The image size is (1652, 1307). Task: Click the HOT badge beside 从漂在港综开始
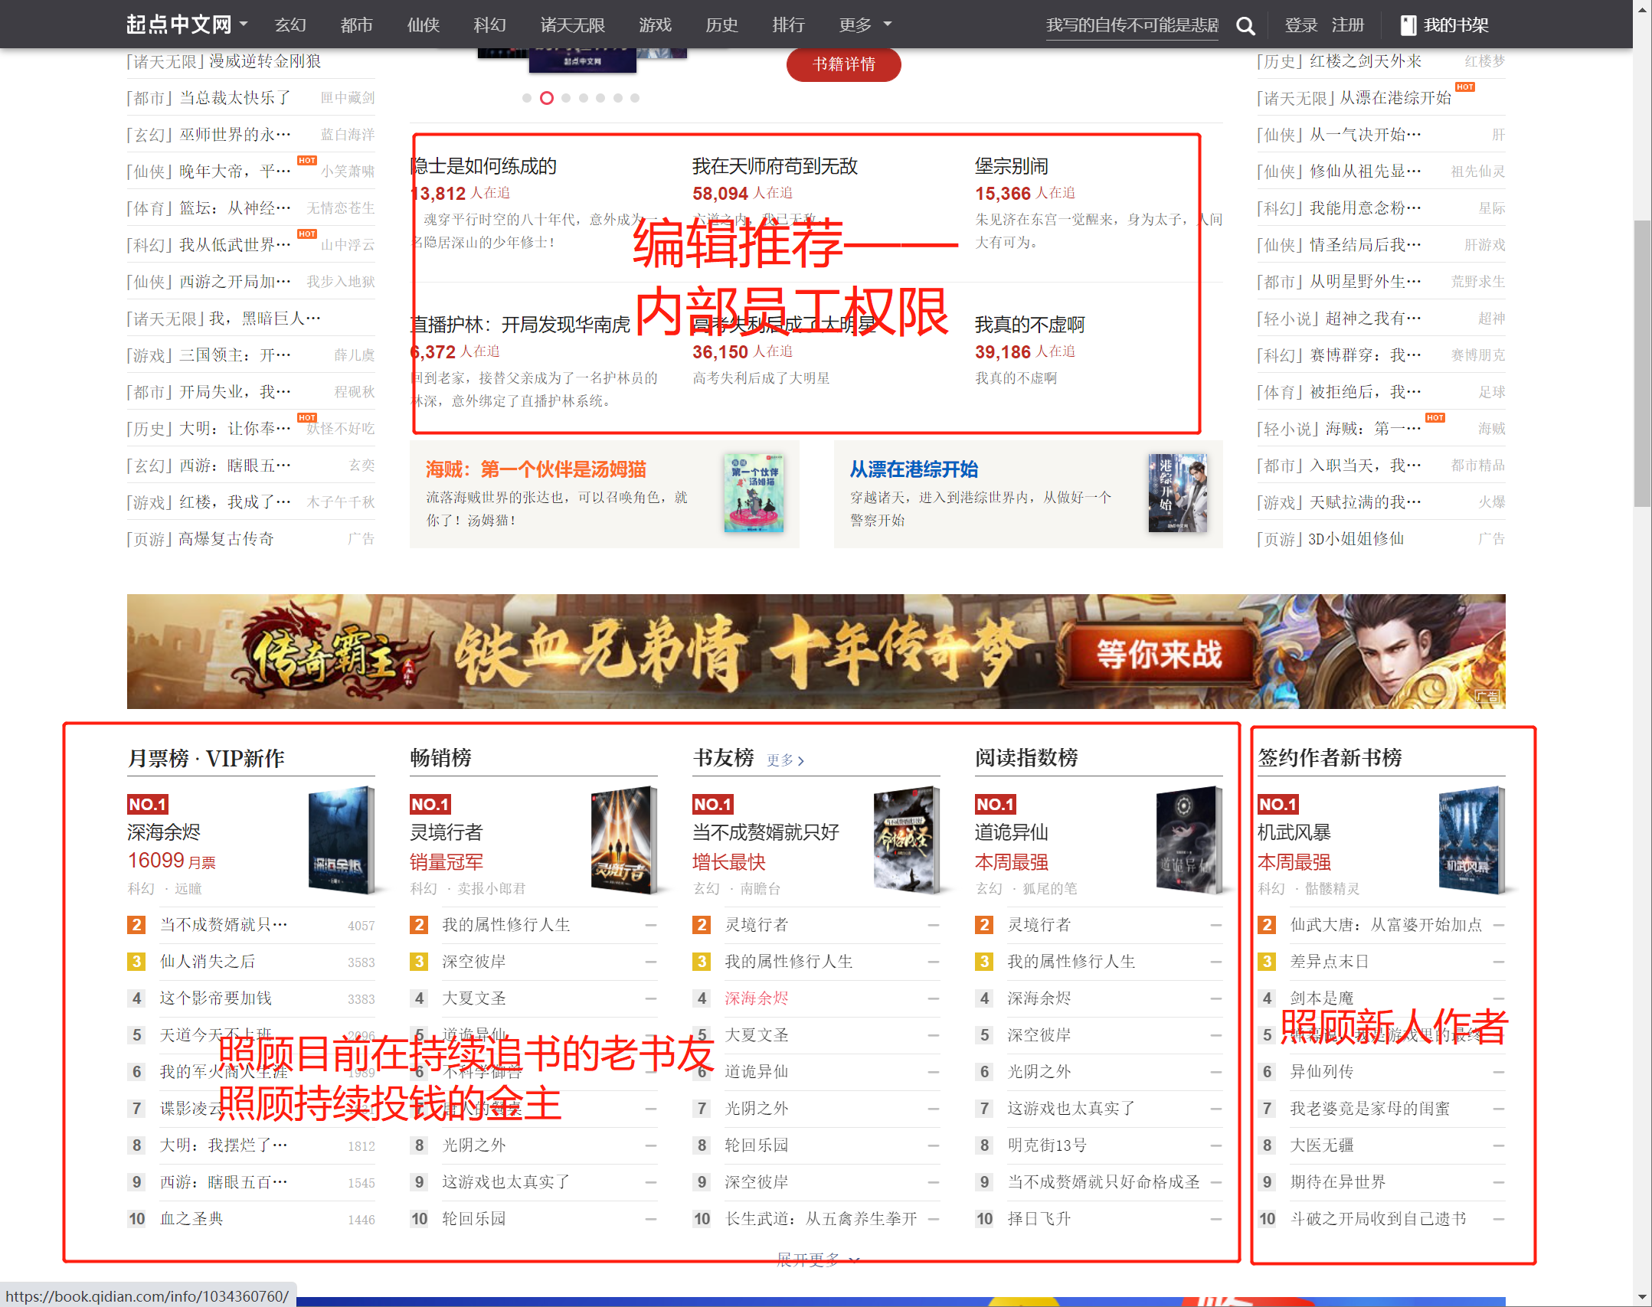[x=1465, y=87]
